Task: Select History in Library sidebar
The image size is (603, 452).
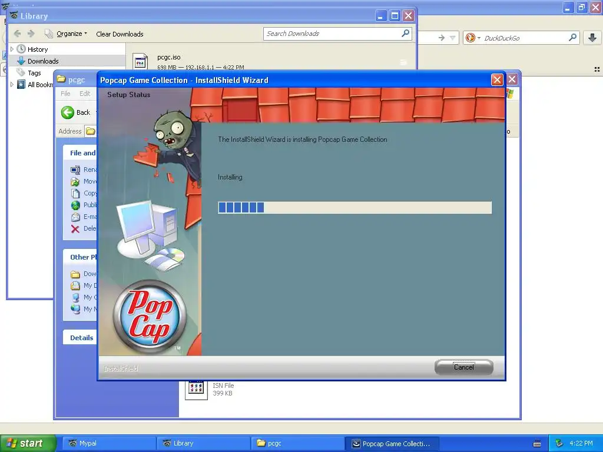Action: [38, 49]
